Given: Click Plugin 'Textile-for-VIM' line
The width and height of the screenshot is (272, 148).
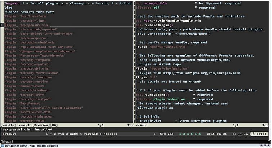Looking at the screenshot, I should 28,112.
